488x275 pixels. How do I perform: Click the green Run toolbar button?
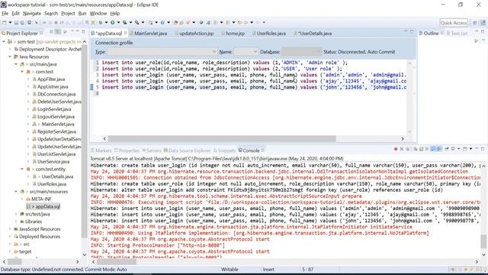[x=112, y=22]
